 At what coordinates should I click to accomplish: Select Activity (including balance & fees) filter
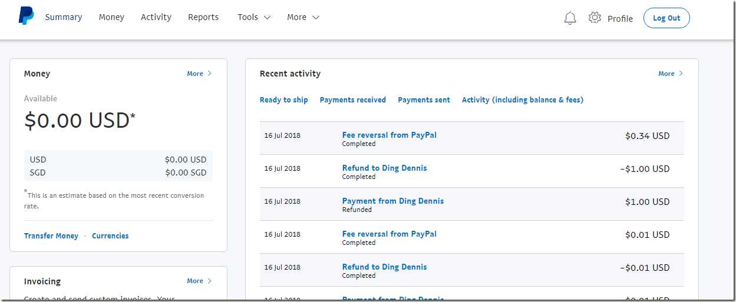[523, 100]
